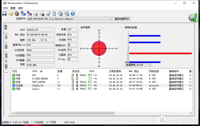Open the 帮助 menu
This screenshot has width=200, height=126.
pyautogui.click(x=21, y=8)
